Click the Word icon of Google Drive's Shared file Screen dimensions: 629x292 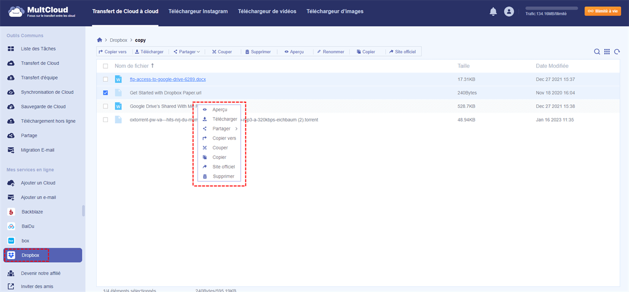tap(118, 106)
